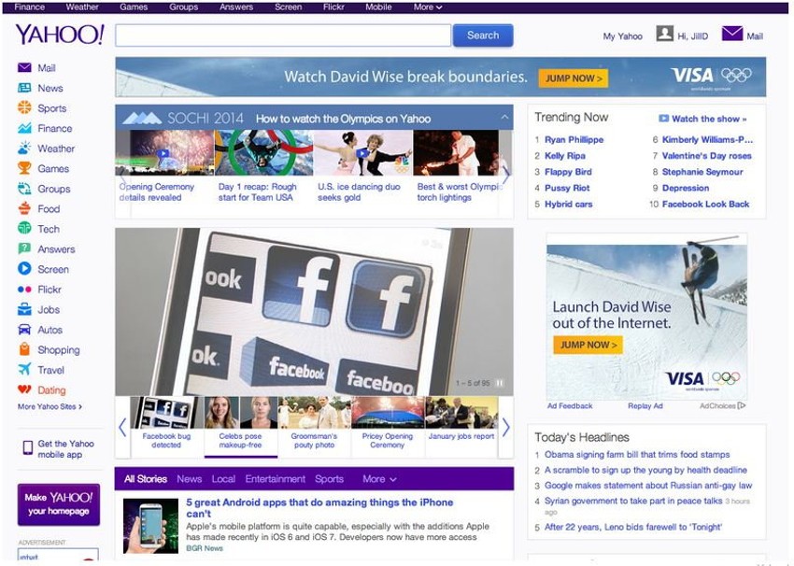Open Leno bids farewell to Tonight headline
This screenshot has height=566, width=794.
click(x=633, y=527)
